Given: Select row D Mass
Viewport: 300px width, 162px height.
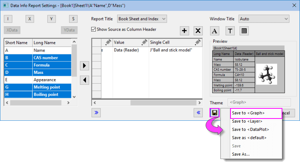Looking at the screenshot, I should [38, 72].
